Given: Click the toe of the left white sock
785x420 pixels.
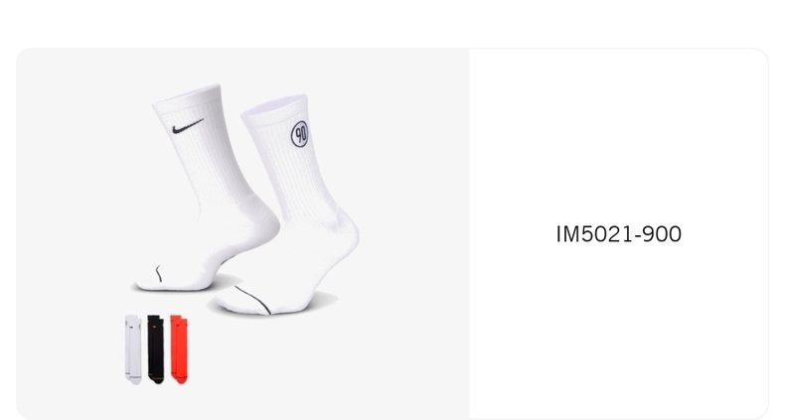Looking at the screenshot, I should pyautogui.click(x=148, y=279).
